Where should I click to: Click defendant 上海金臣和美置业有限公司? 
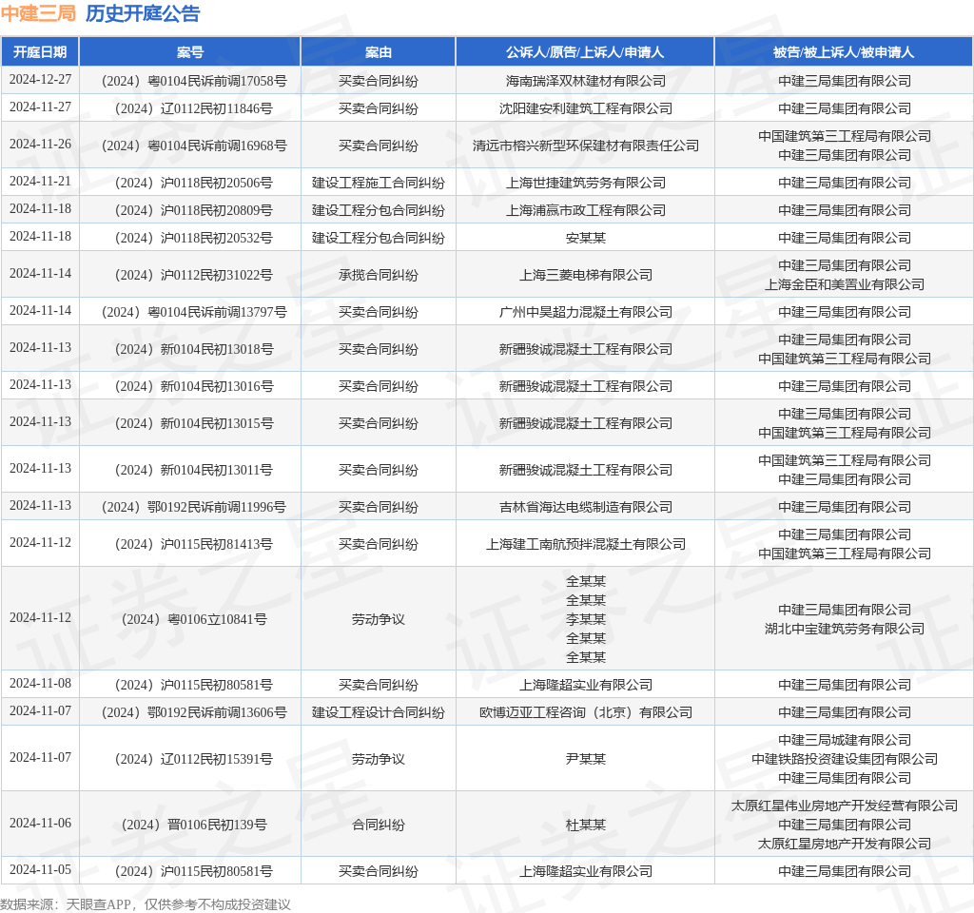(845, 284)
